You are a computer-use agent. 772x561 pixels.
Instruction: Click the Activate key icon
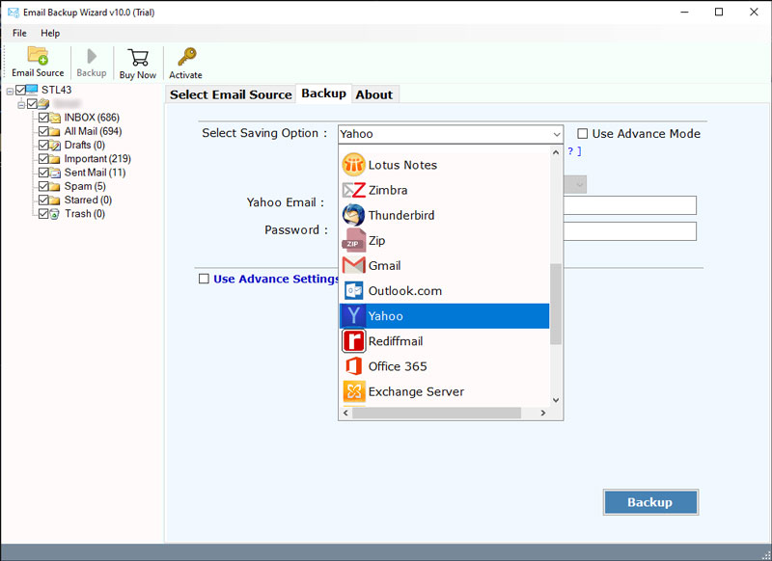186,57
